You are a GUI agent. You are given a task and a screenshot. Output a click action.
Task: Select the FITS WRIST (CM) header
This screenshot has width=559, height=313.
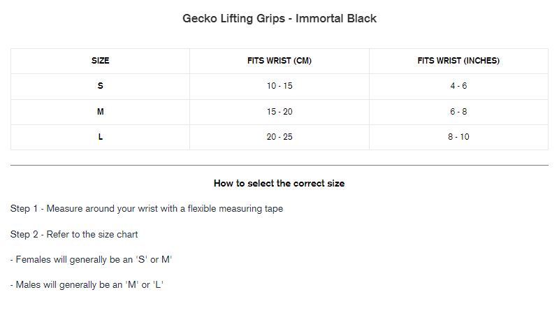click(x=279, y=61)
